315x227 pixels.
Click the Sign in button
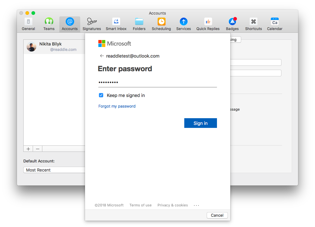pos(201,123)
